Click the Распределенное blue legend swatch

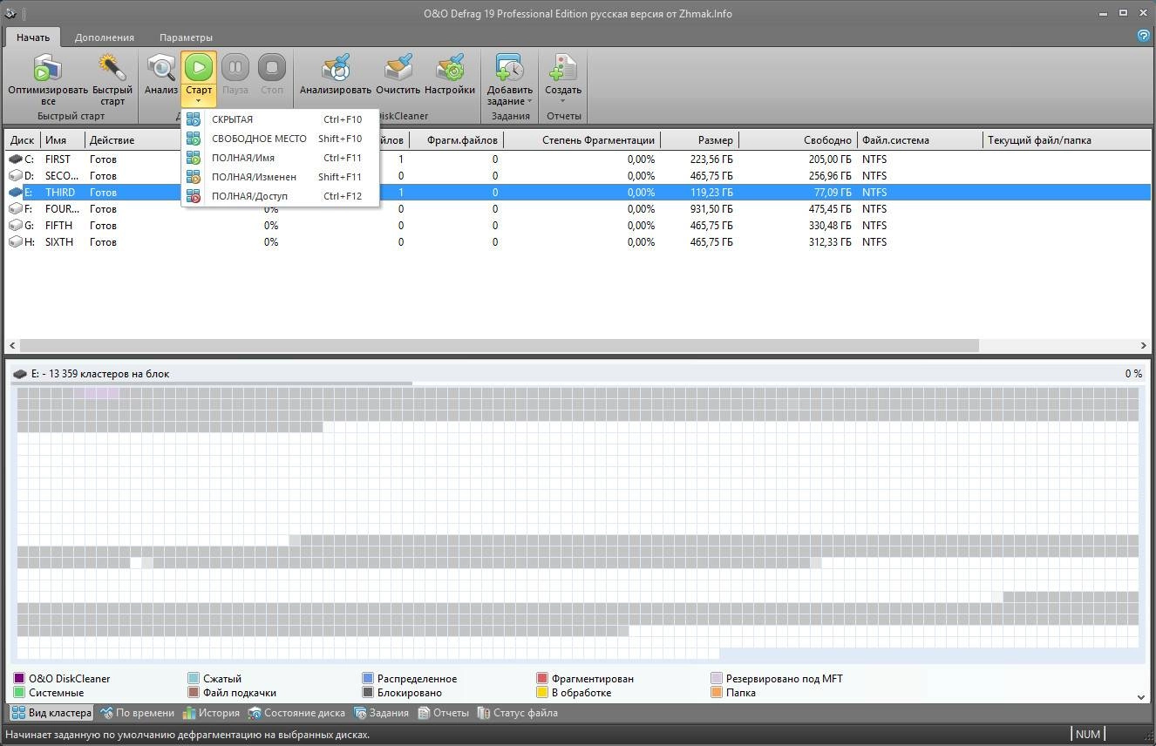[x=368, y=678]
